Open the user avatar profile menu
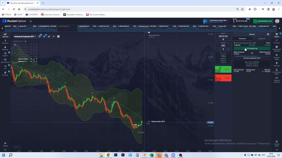Screen dimensions: 282x158 [277, 21]
